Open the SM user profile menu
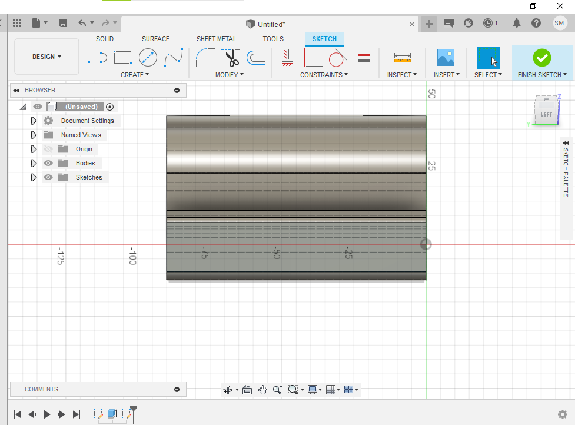Screen dimensions: 575x425 point(559,23)
